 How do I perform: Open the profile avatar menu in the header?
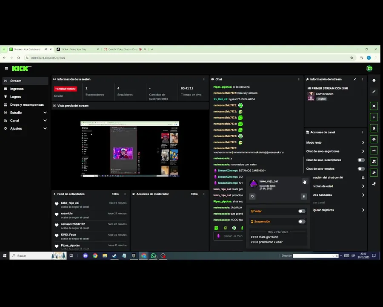click(369, 69)
